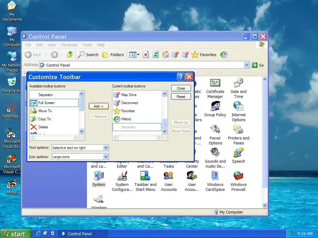Select Copy To in available buttons
The height and width of the screenshot is (238, 318).
pyautogui.click(x=54, y=119)
